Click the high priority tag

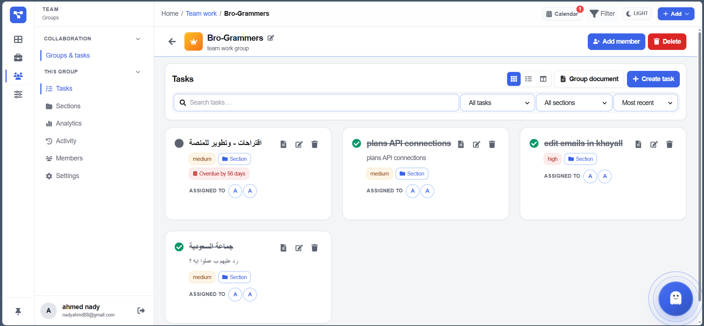point(553,159)
